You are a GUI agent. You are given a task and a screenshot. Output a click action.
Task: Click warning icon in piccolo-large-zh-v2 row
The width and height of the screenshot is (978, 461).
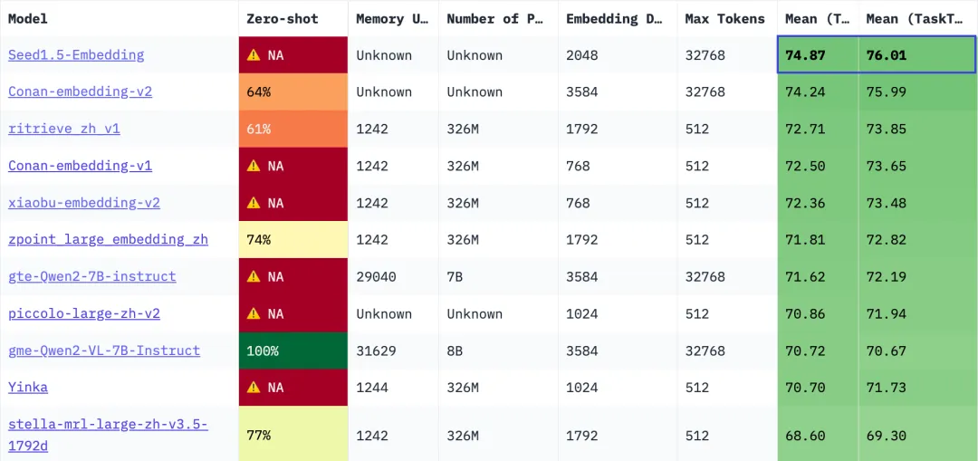point(254,313)
